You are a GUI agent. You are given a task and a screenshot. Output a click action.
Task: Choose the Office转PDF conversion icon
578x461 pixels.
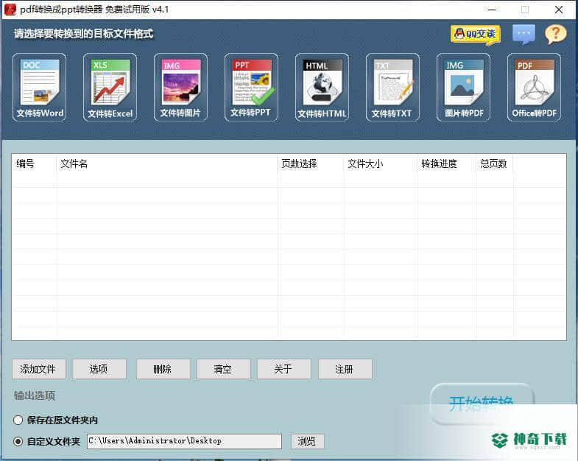tap(534, 88)
